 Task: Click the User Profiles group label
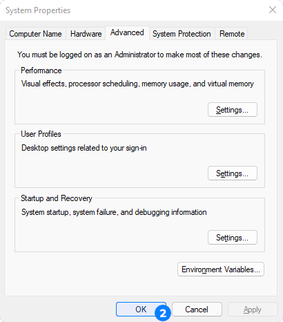click(41, 134)
